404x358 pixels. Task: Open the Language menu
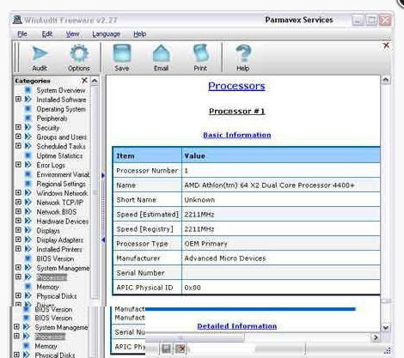click(x=106, y=34)
